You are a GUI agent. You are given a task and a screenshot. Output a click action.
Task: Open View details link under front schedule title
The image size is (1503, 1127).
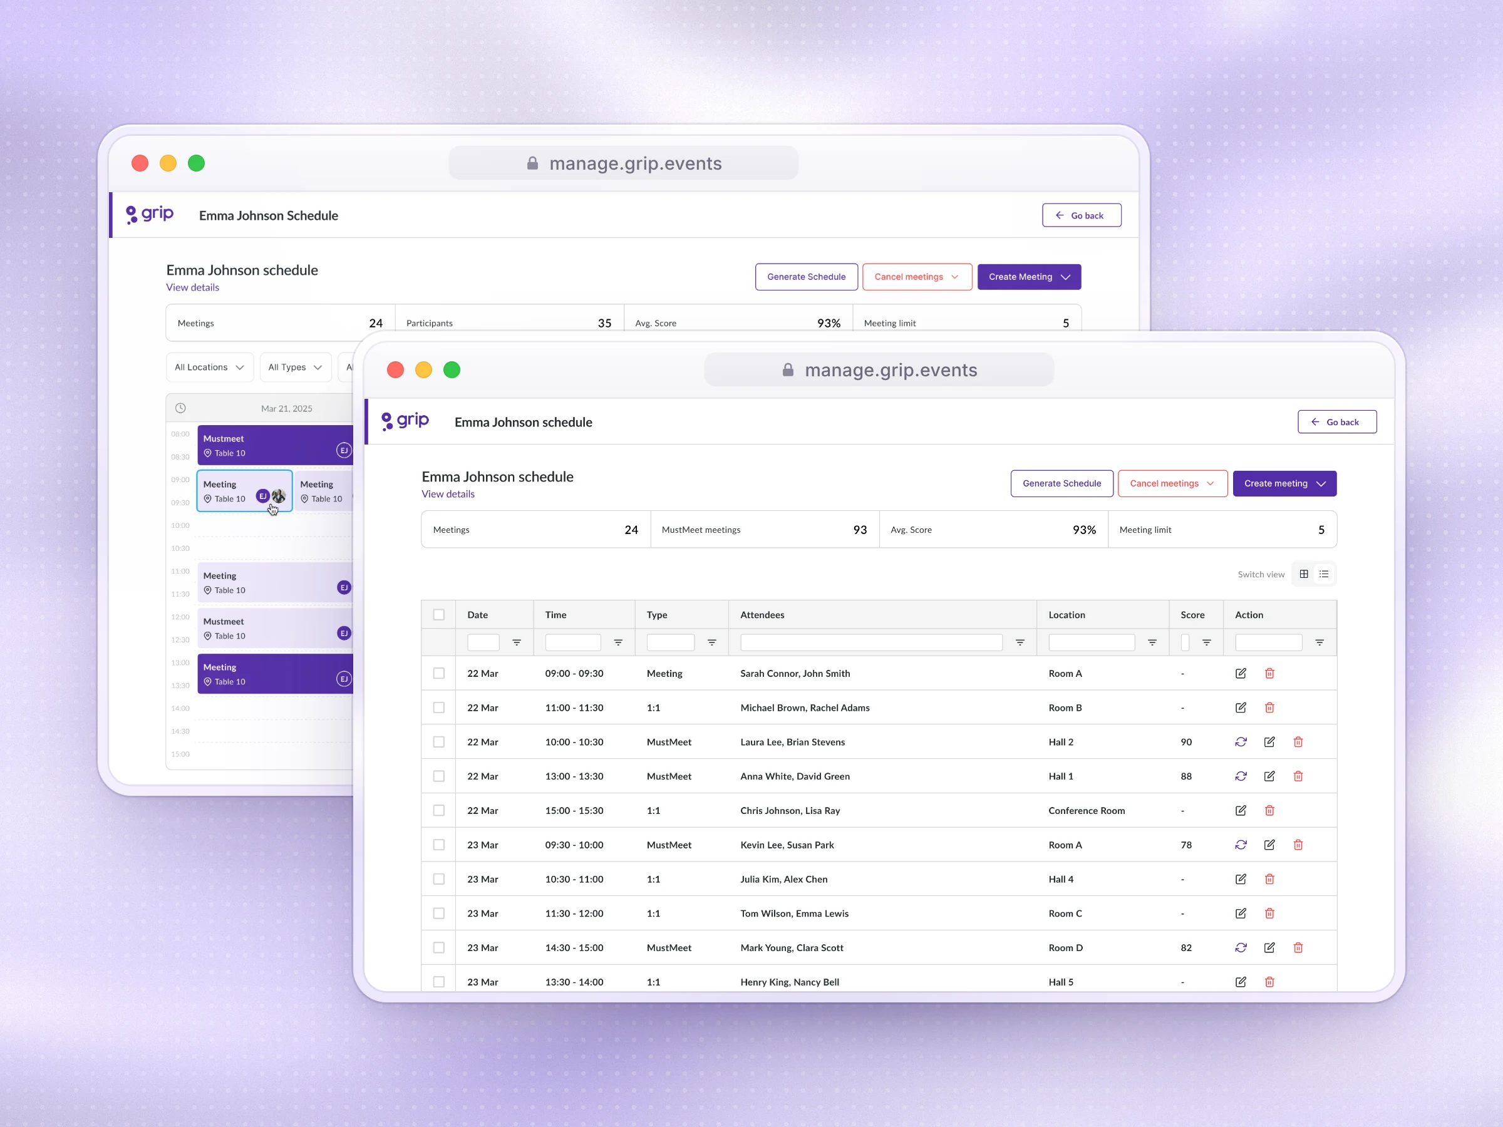pyautogui.click(x=448, y=494)
